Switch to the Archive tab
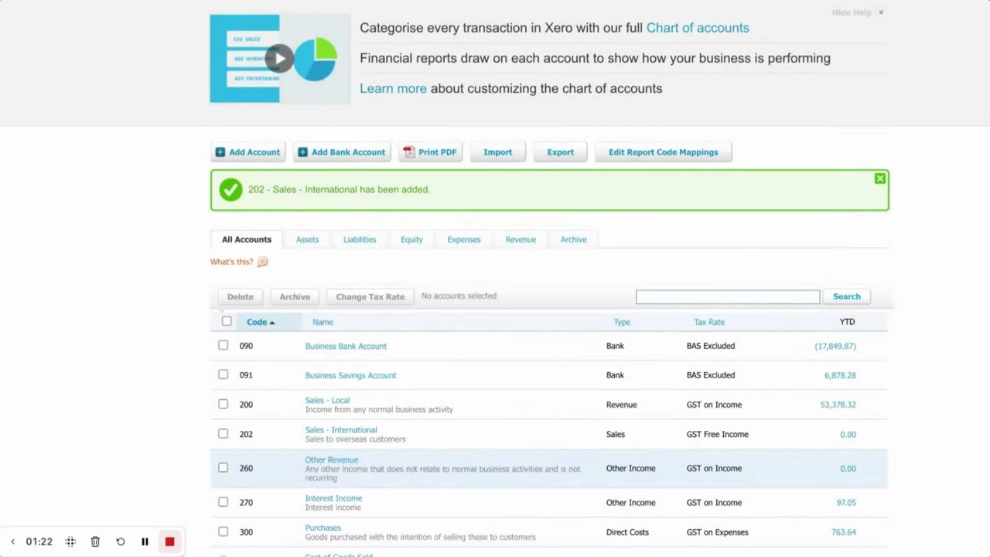Screen dimensions: 990x557 (x=574, y=240)
